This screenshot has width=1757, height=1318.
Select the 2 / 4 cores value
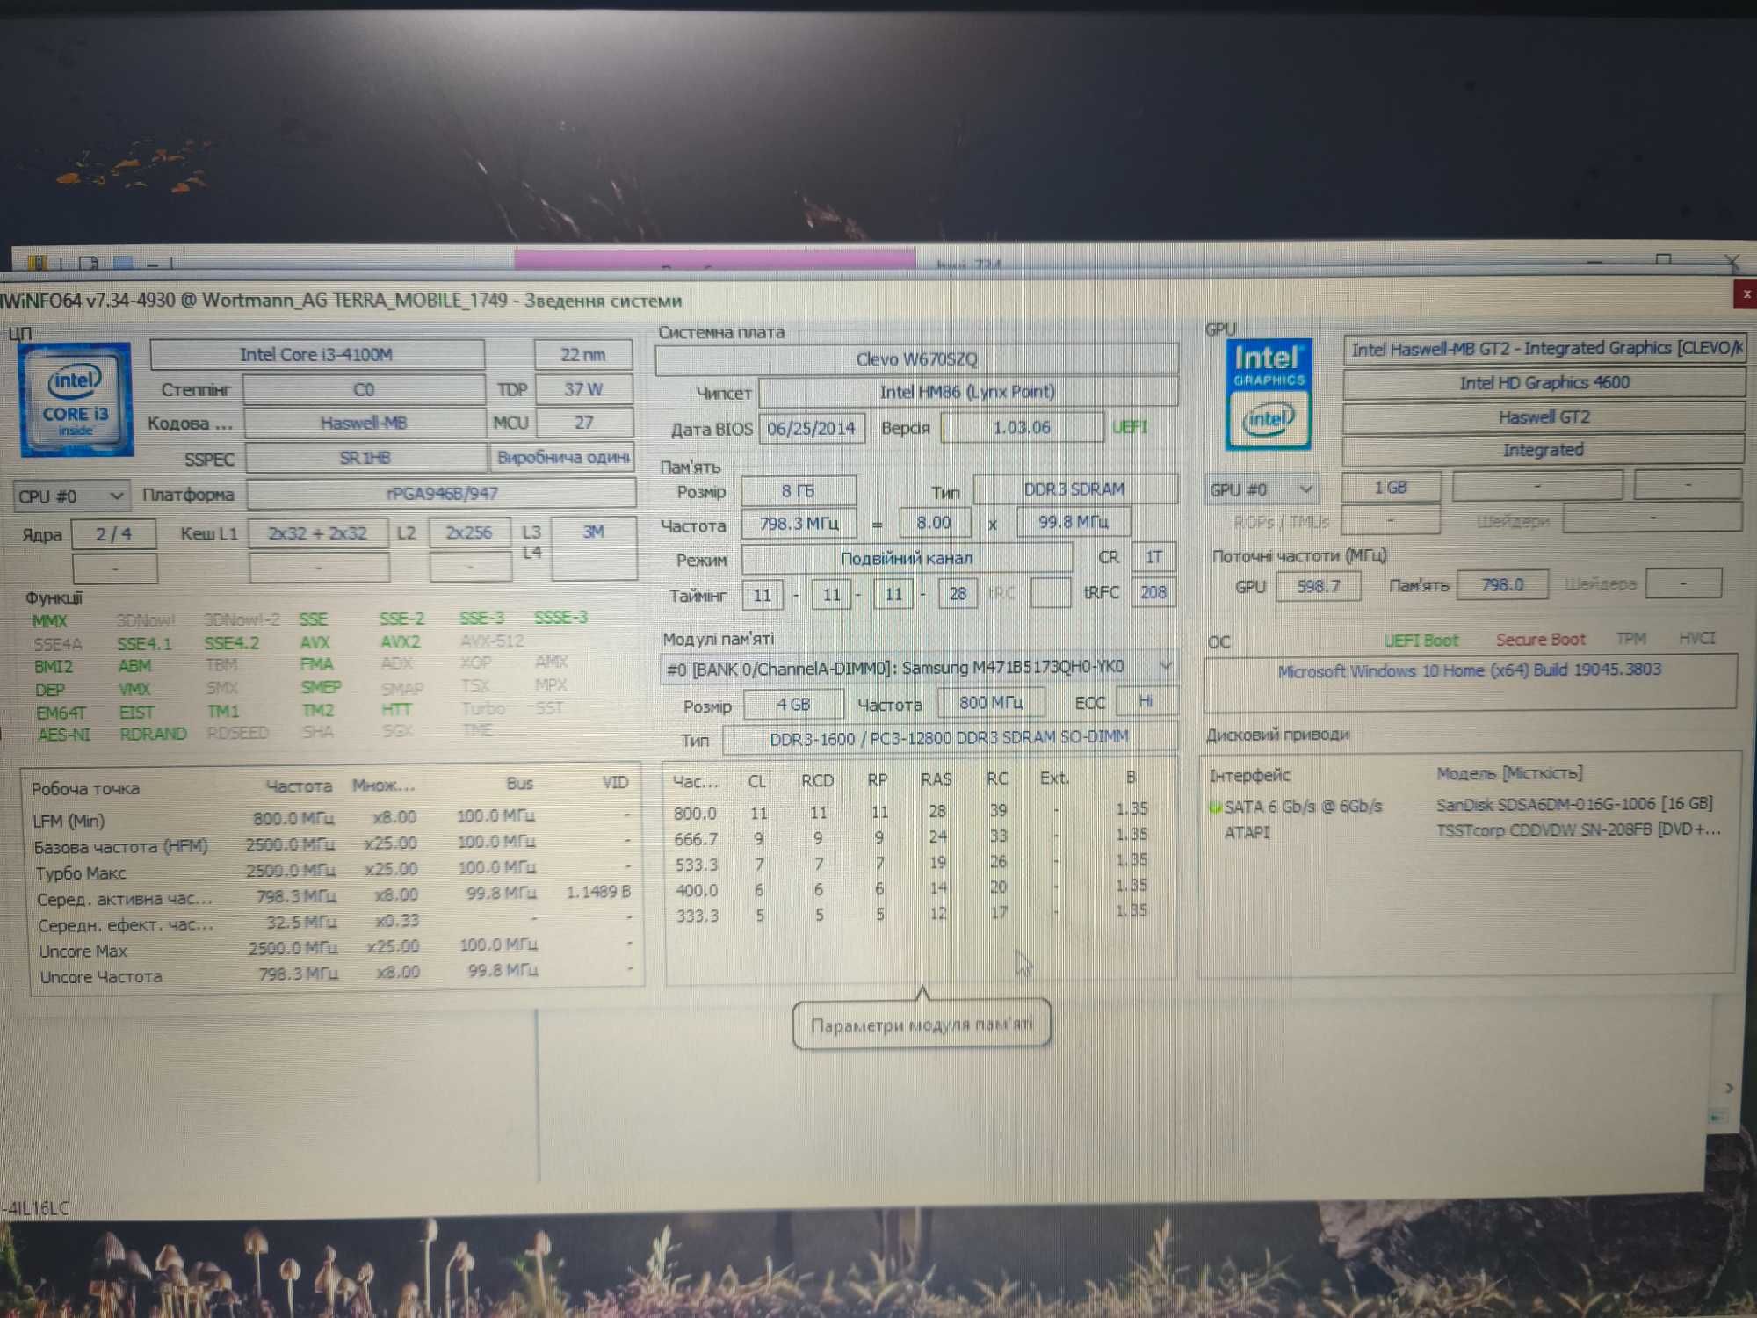tap(114, 534)
